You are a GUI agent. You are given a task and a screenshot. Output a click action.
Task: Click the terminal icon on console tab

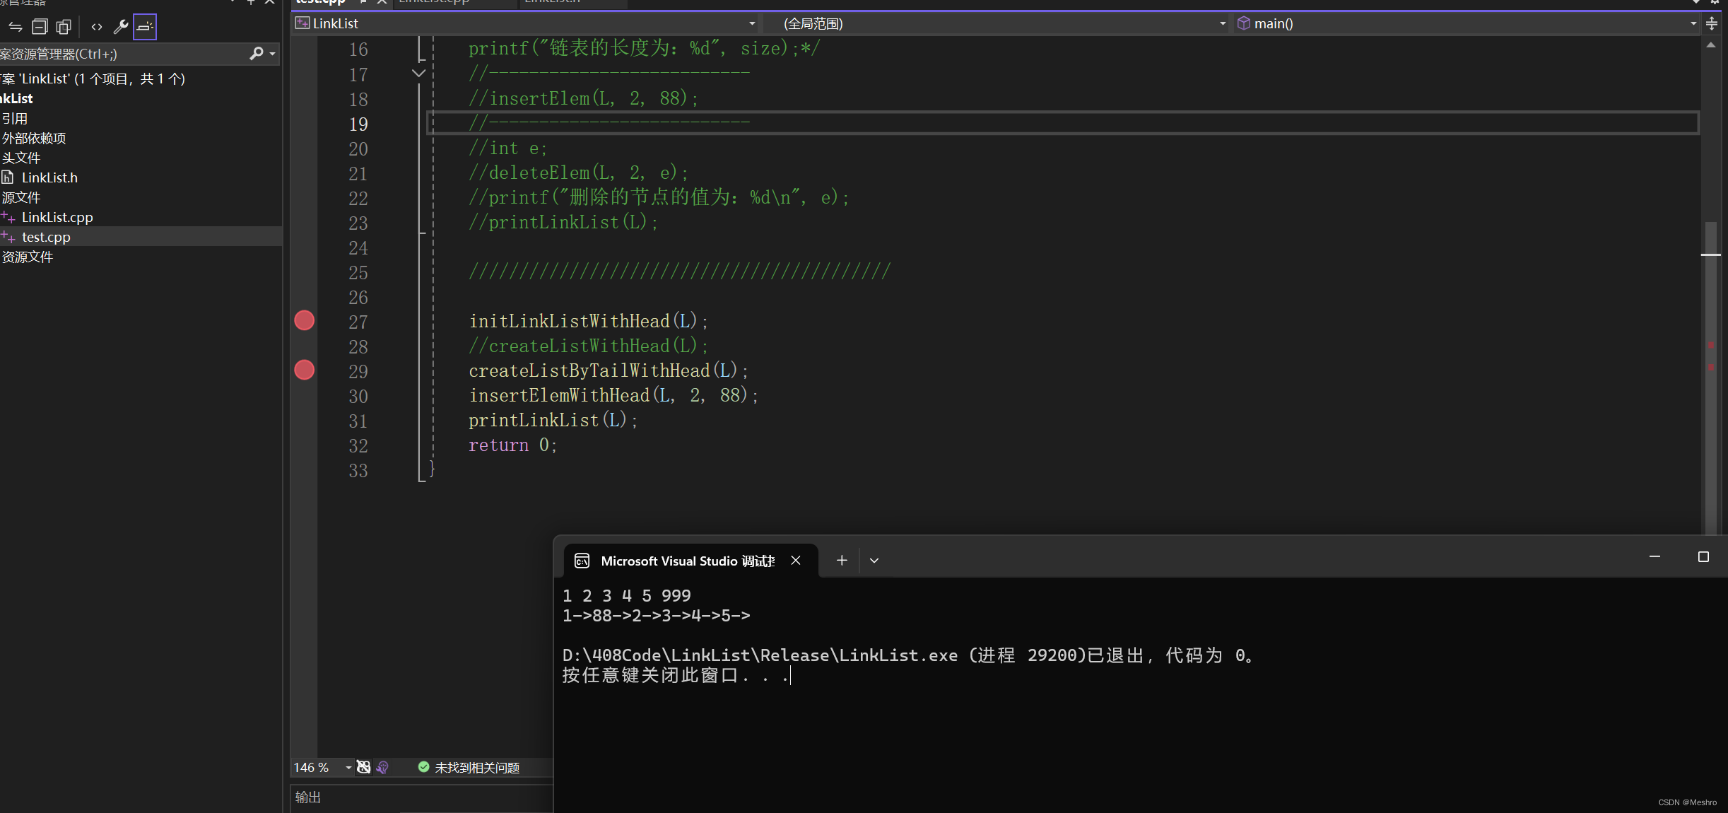pos(582,561)
